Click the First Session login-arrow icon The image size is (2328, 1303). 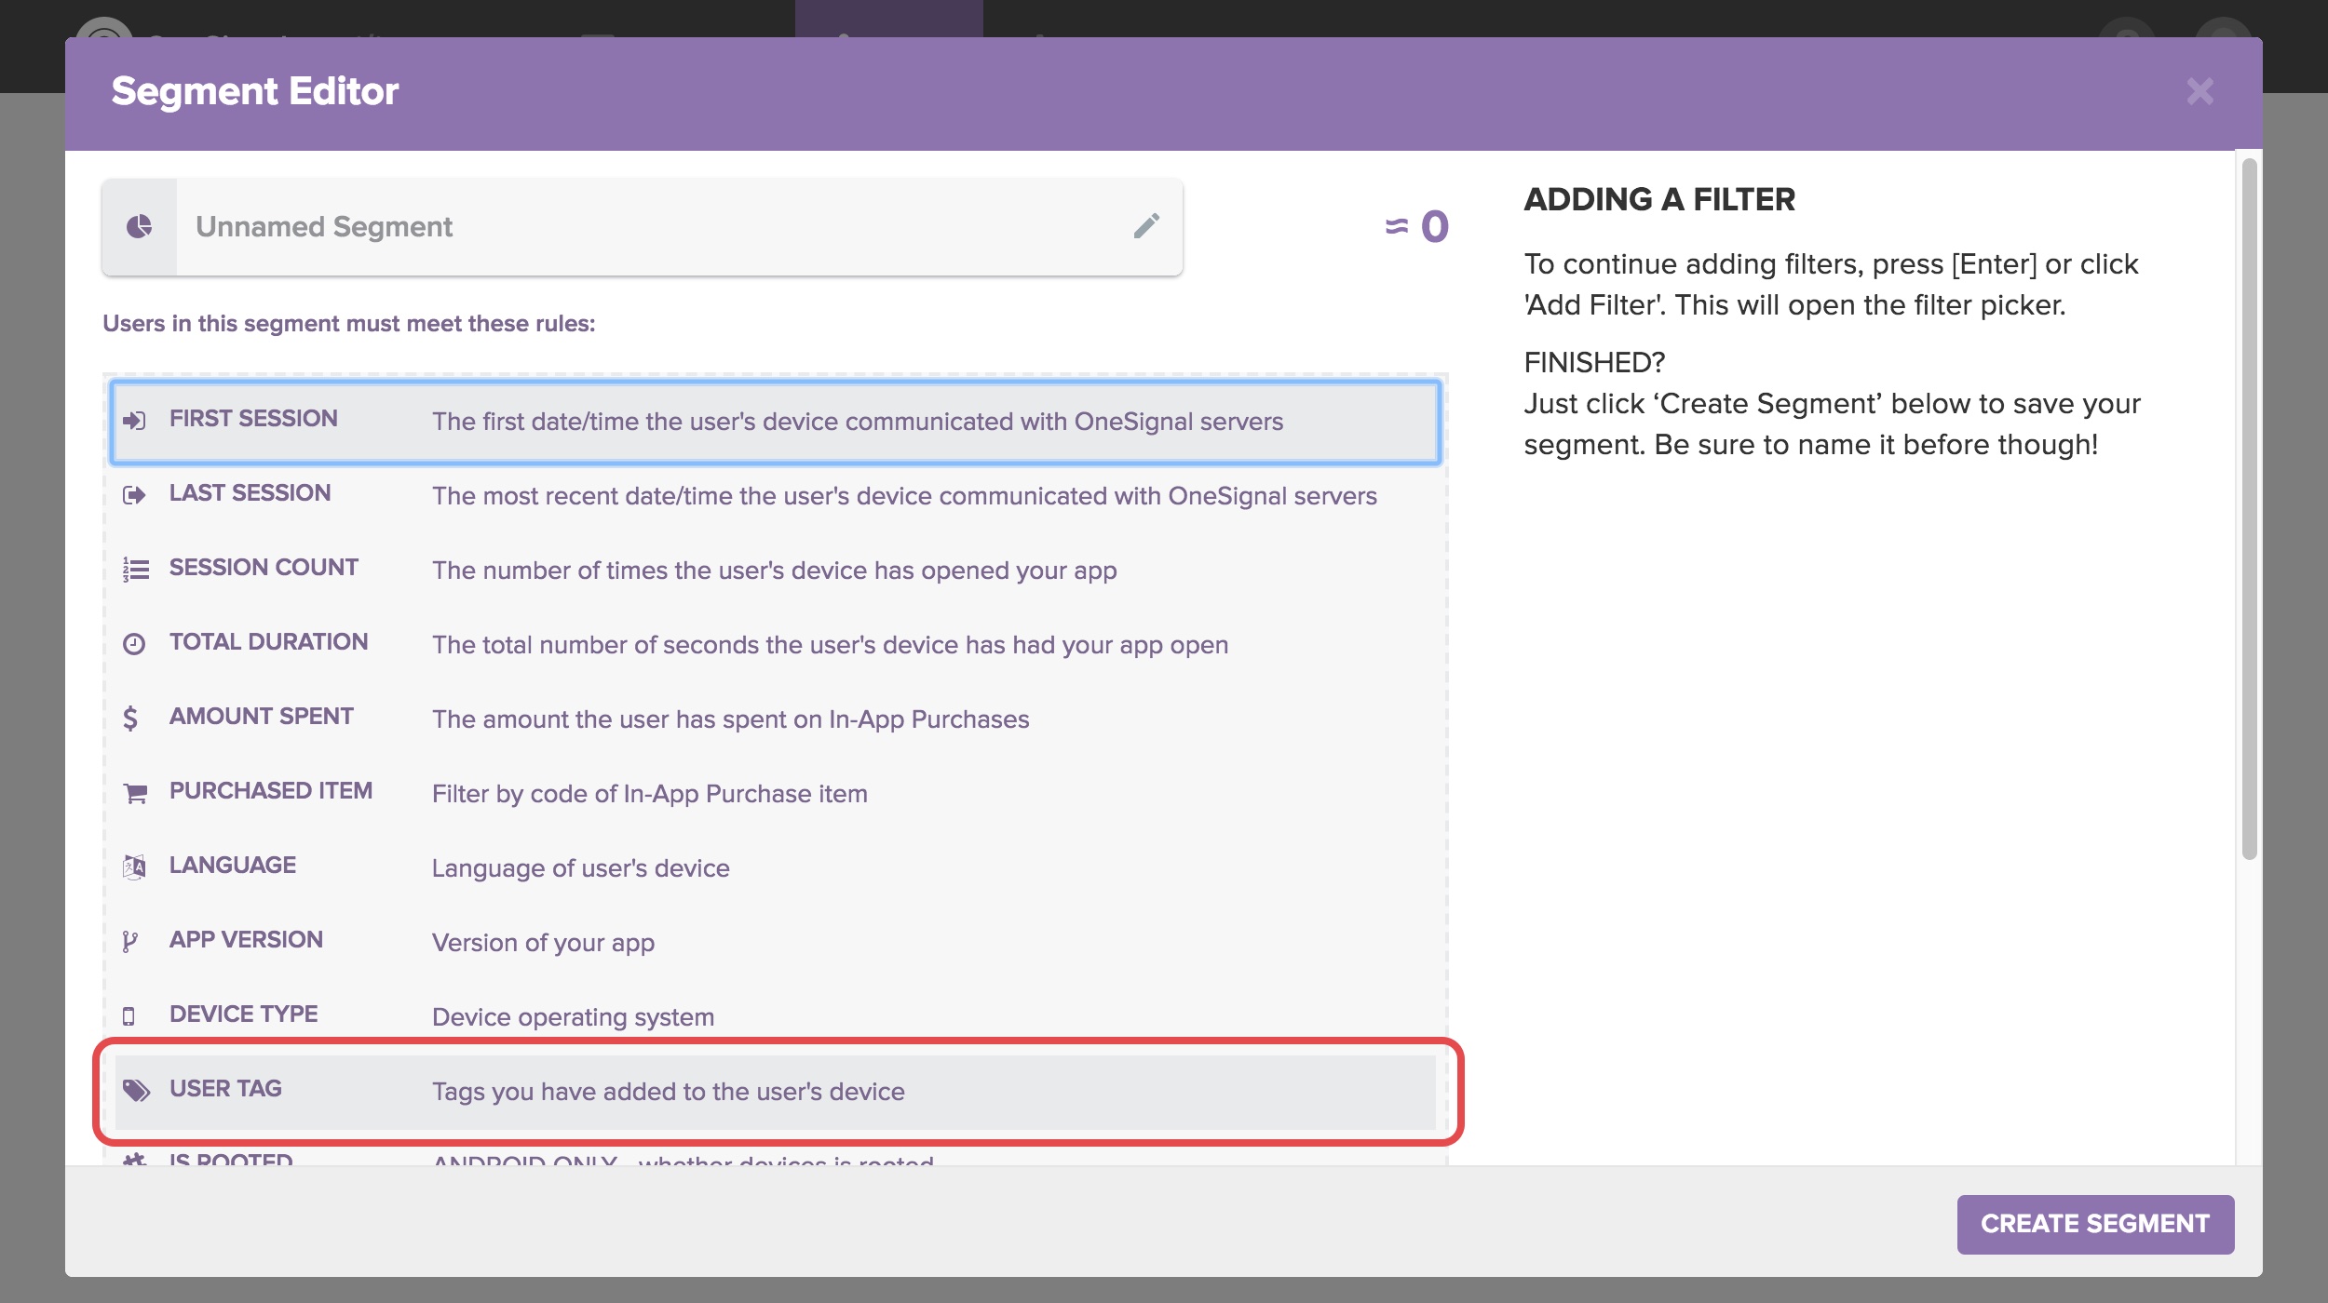coord(134,421)
